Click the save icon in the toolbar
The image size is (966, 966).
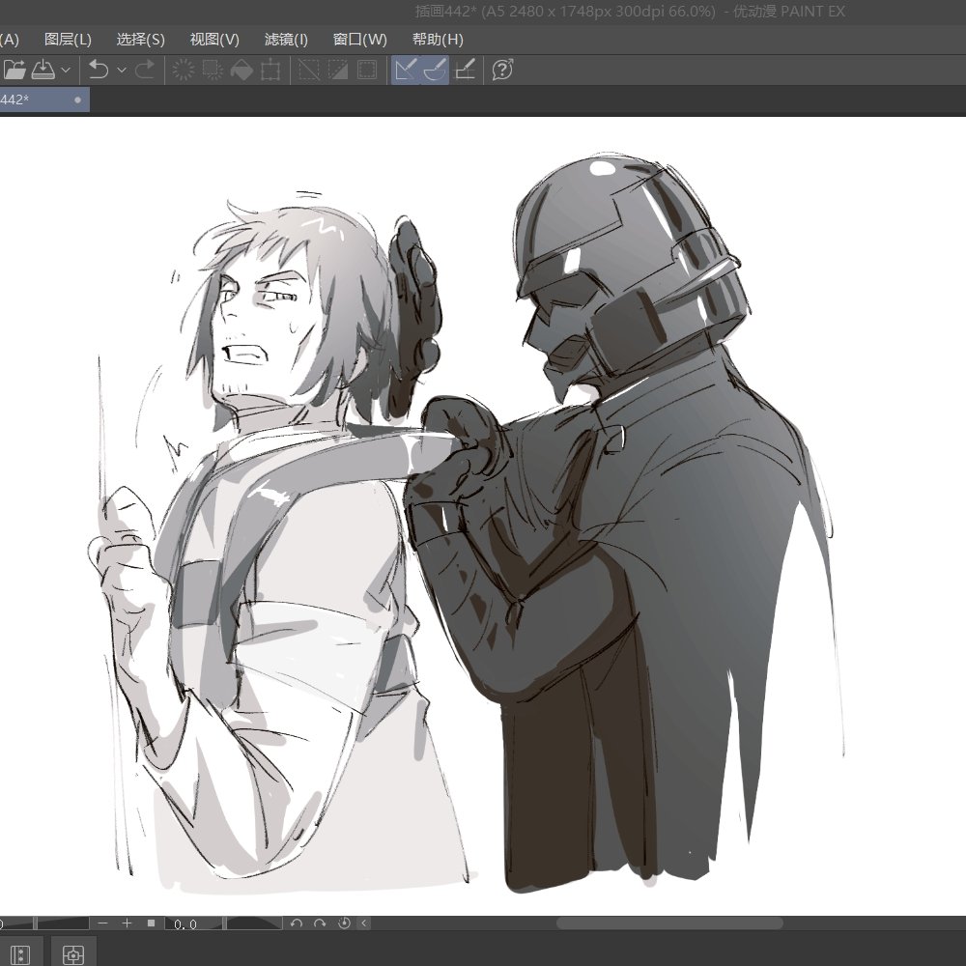tap(43, 70)
